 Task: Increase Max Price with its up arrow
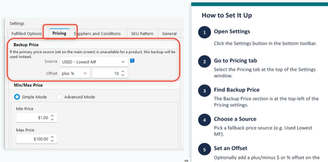52,137
